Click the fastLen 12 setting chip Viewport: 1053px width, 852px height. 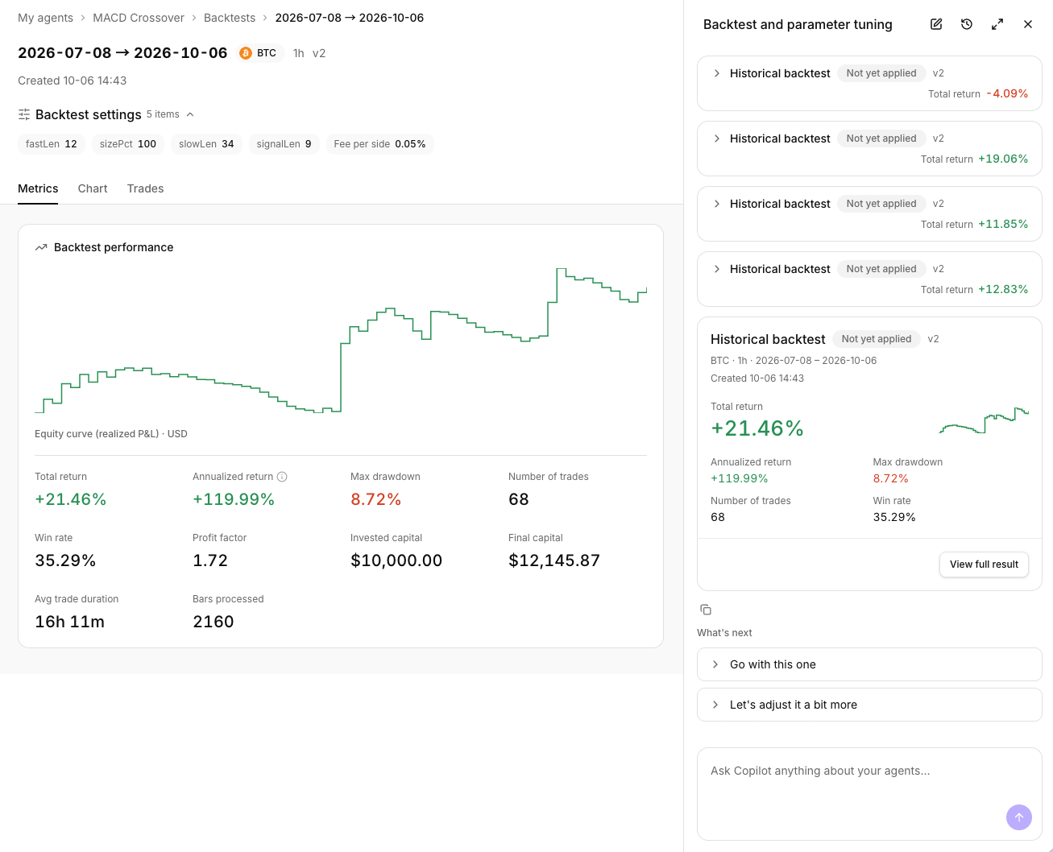(52, 144)
